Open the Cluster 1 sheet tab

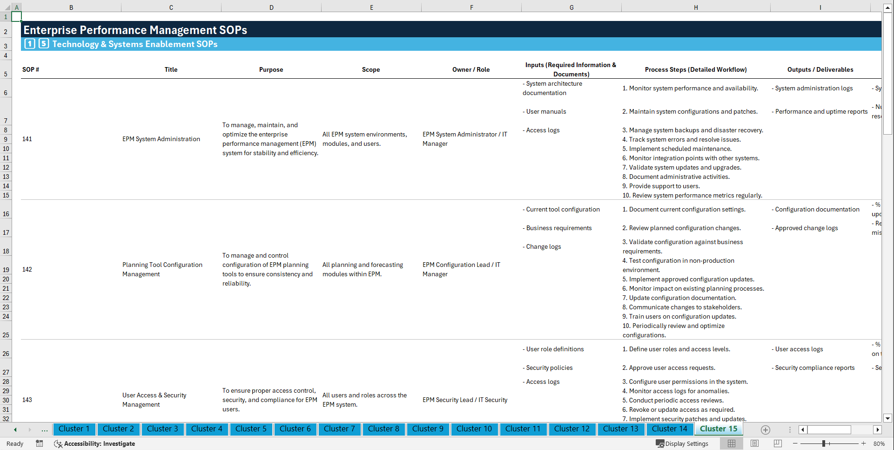click(x=74, y=429)
